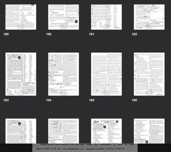Open thumbnail with red slash below 194
The height and width of the screenshot is (152, 171).
click(x=64, y=131)
